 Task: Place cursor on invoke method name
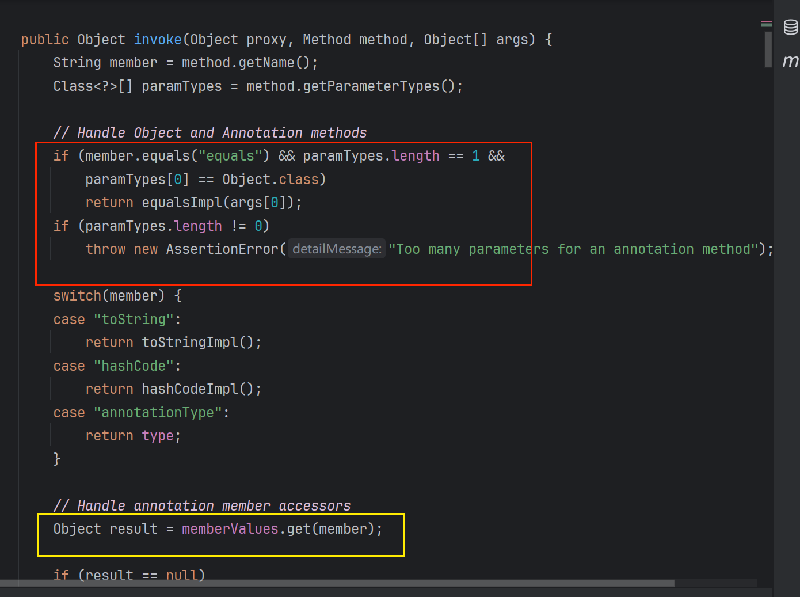(157, 40)
